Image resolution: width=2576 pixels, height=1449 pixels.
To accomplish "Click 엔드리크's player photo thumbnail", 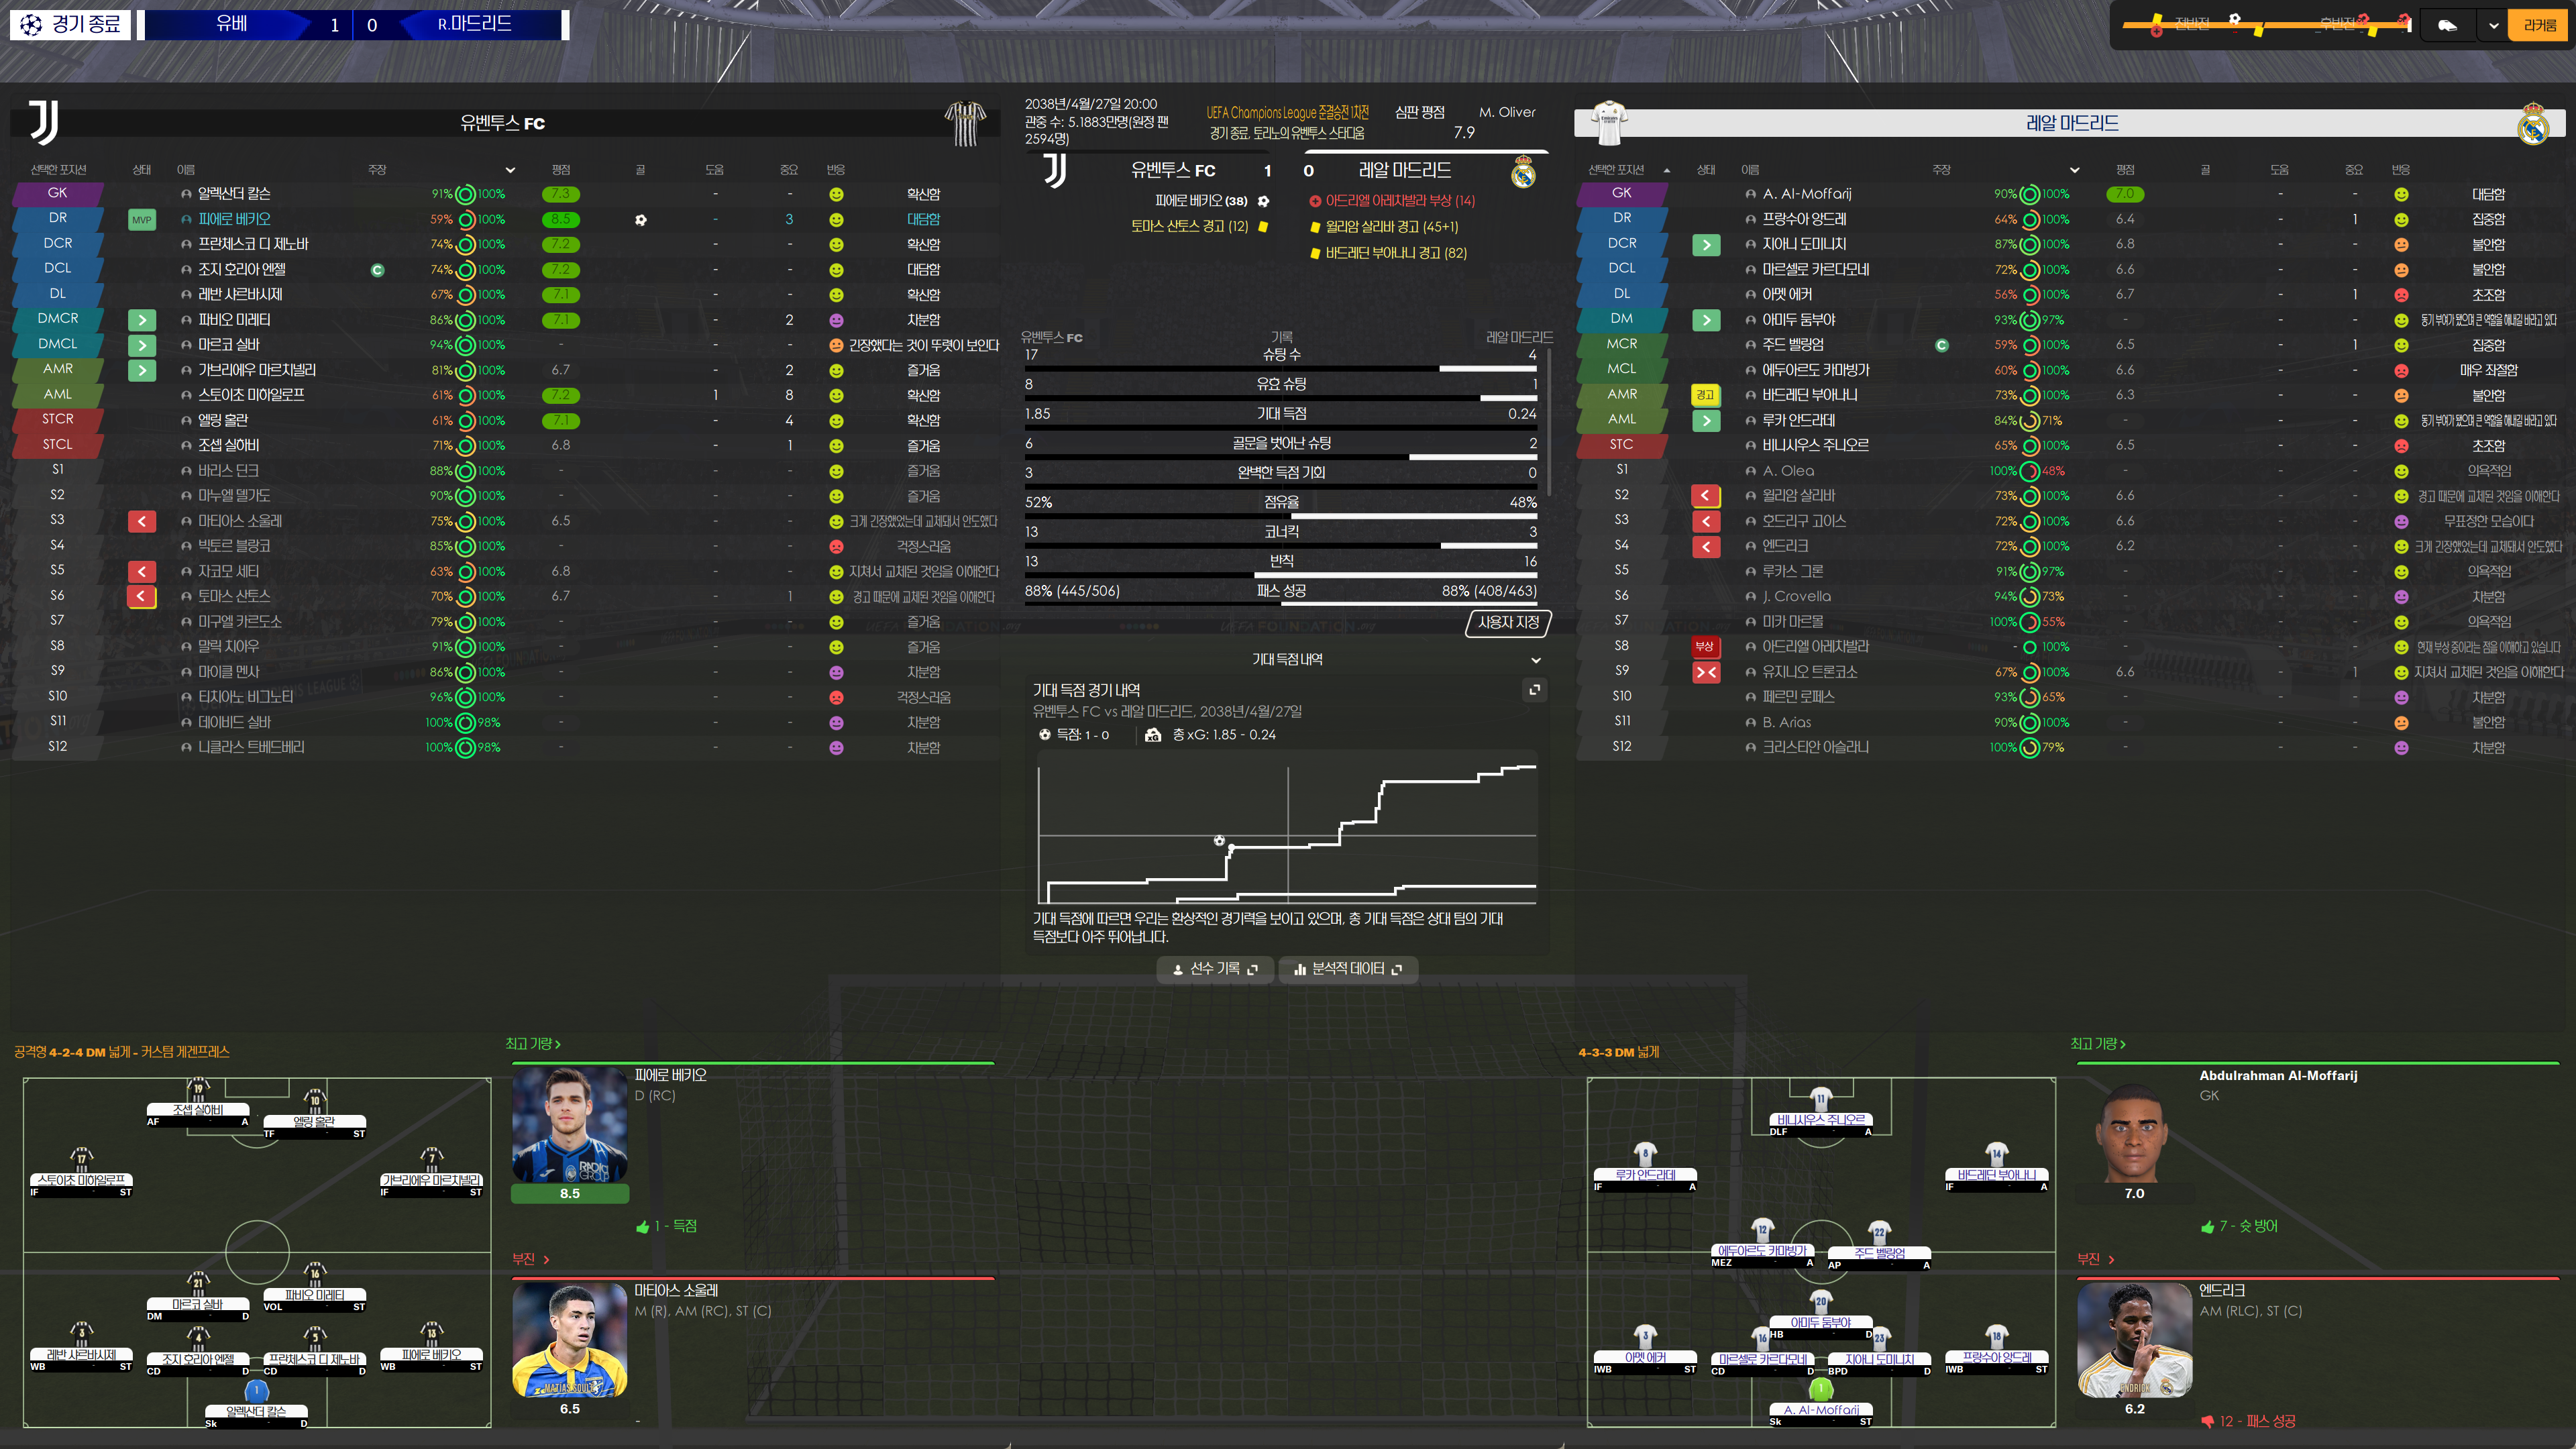I will point(2134,1340).
